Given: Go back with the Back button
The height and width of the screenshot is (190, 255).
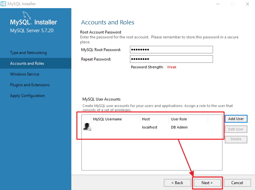Looking at the screenshot, I should (177, 183).
